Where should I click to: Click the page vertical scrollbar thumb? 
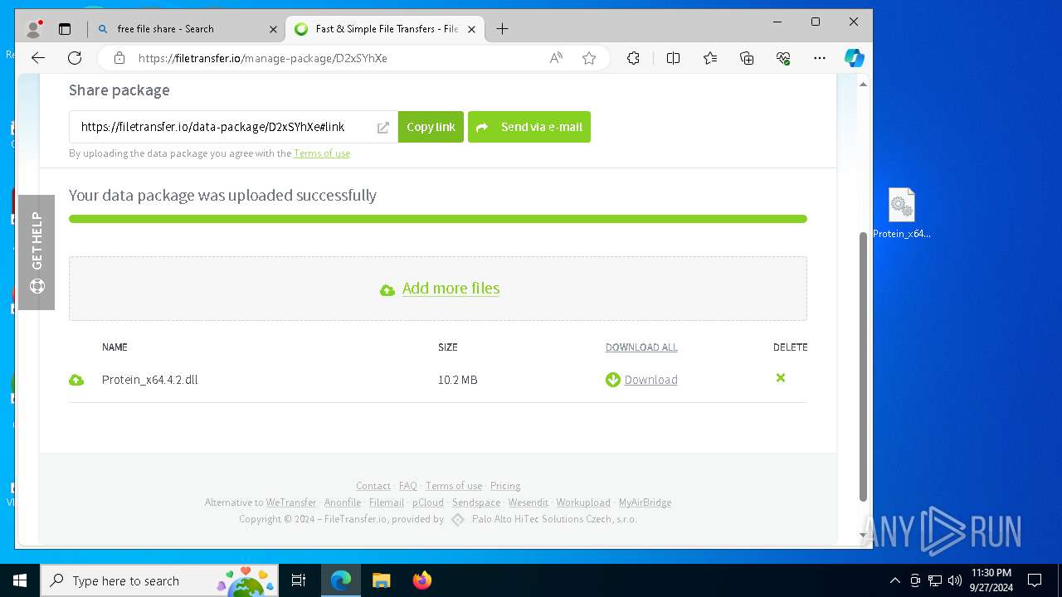click(863, 366)
